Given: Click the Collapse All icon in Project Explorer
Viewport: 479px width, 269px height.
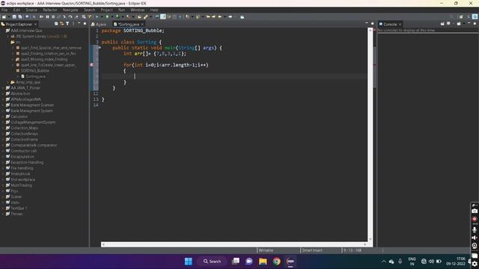Looking at the screenshot, I should pyautogui.click(x=56, y=24).
